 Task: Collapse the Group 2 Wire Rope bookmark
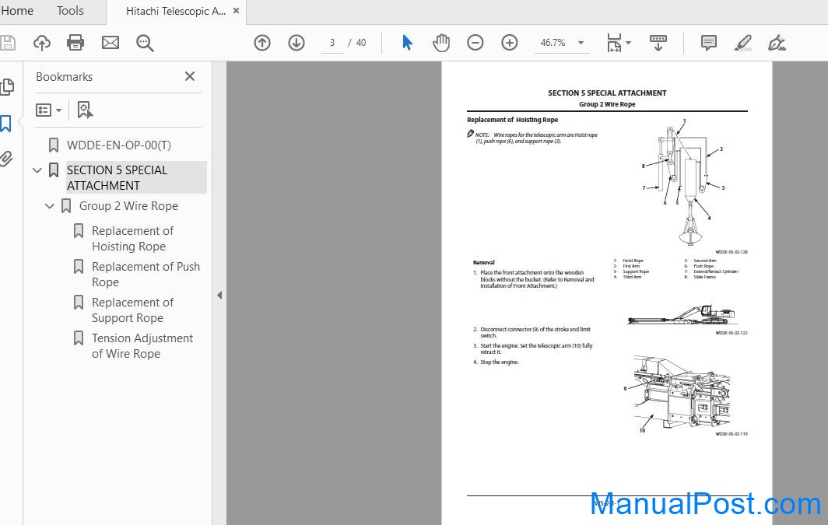50,206
